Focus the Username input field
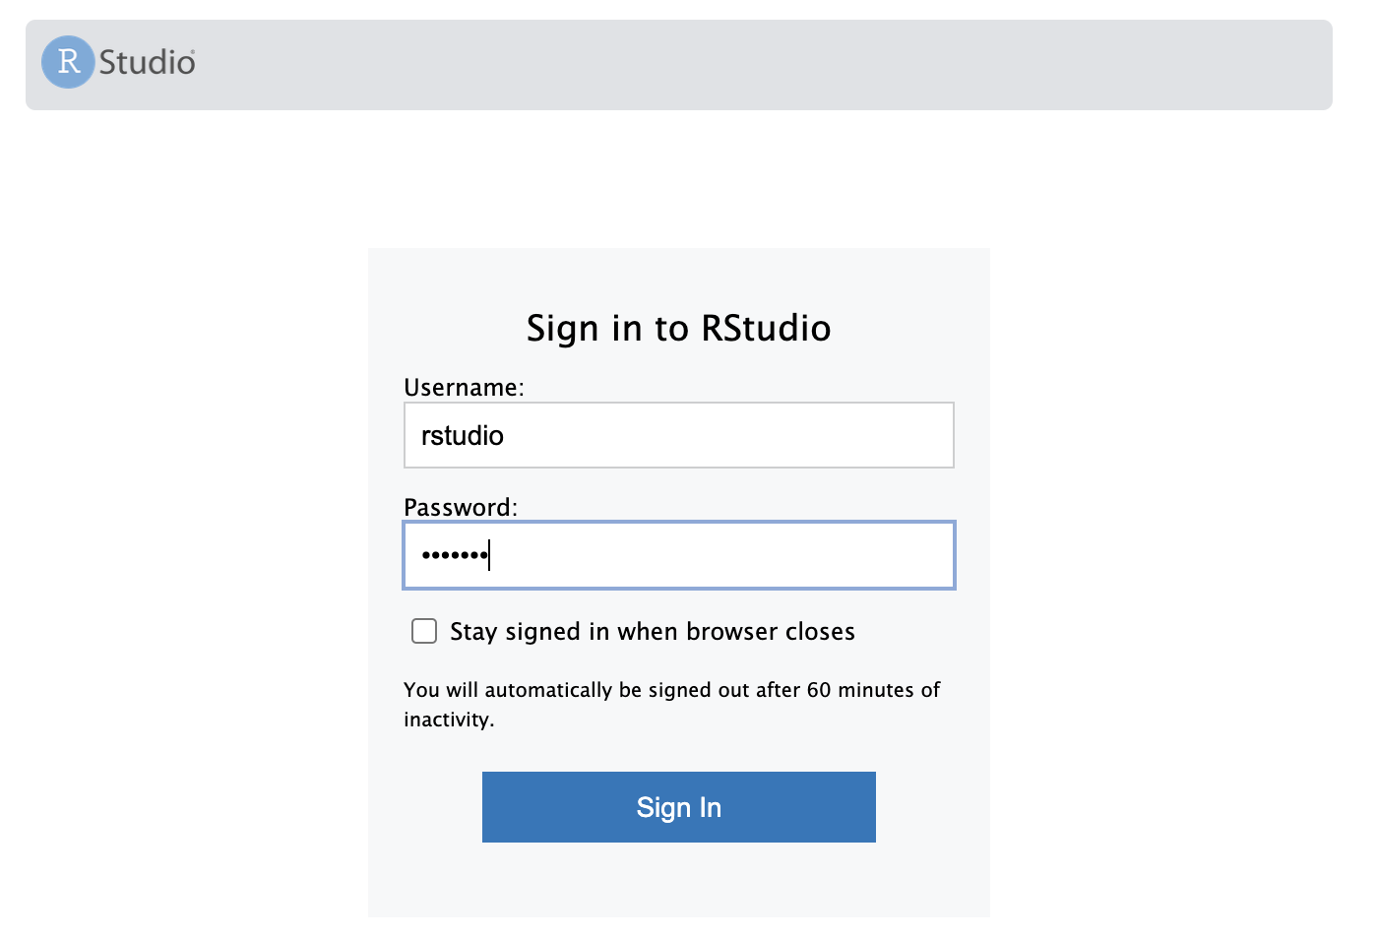Screen dimensions: 1376x939 [x=678, y=435]
